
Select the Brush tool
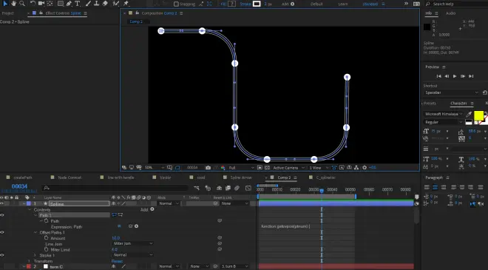pyautogui.click(x=88, y=4)
